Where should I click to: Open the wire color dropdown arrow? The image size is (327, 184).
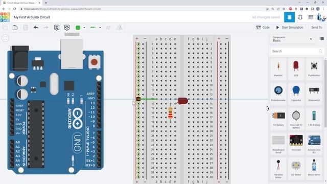pos(84,28)
